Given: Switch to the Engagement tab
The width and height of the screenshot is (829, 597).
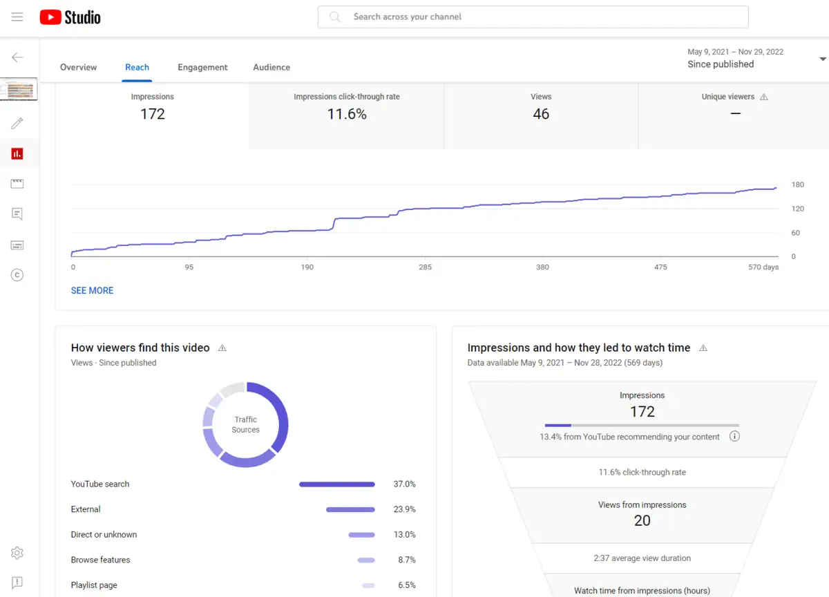Looking at the screenshot, I should pos(202,67).
